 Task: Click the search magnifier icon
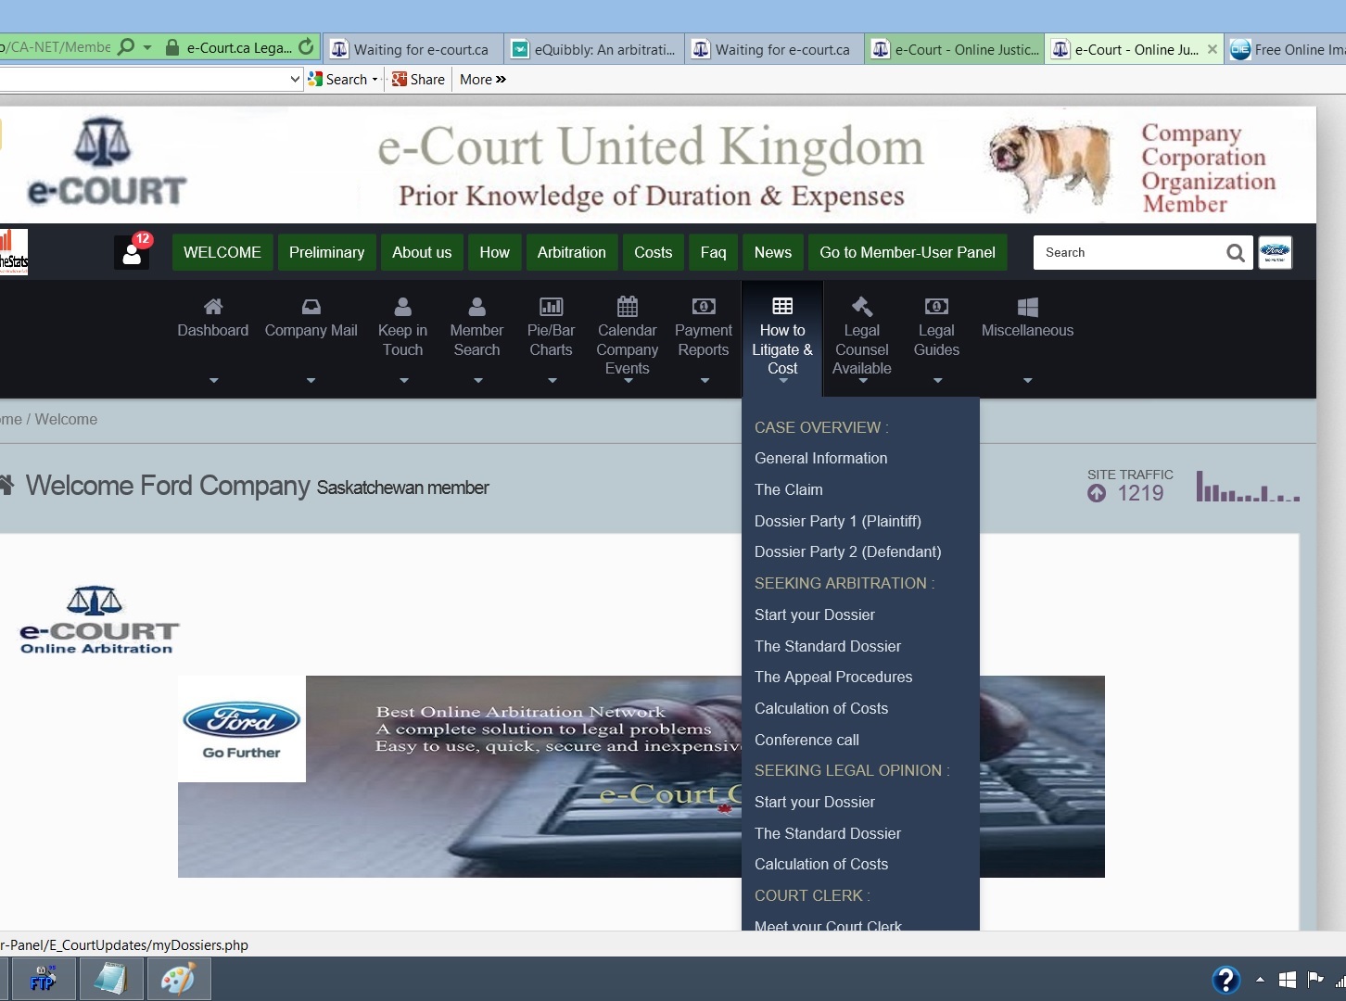[1235, 253]
